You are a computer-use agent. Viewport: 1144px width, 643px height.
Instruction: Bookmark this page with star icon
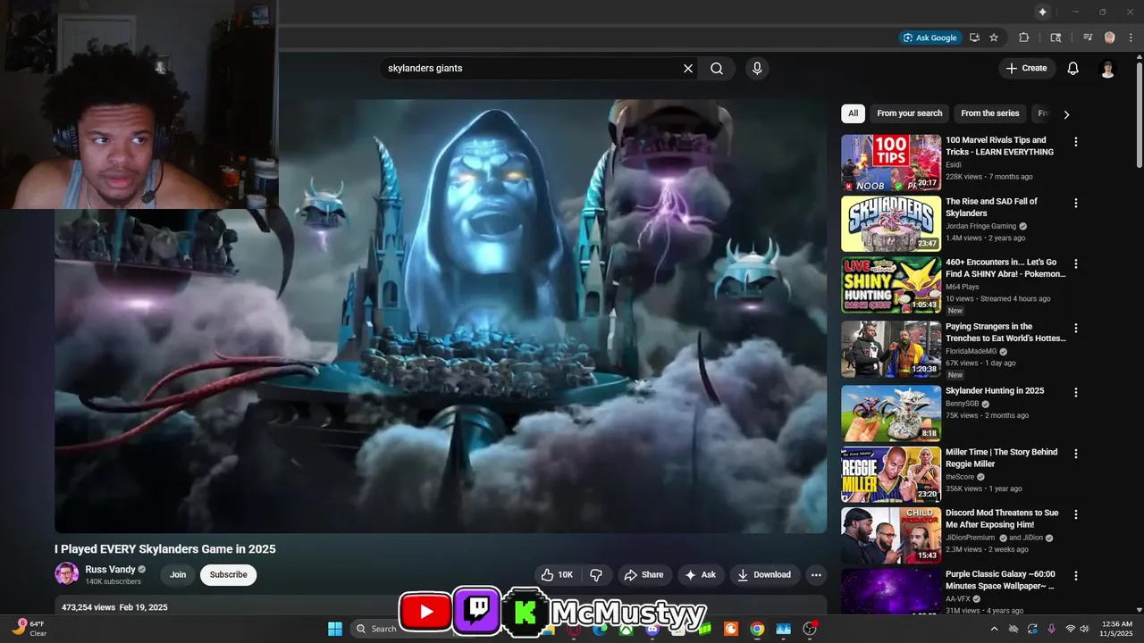994,38
